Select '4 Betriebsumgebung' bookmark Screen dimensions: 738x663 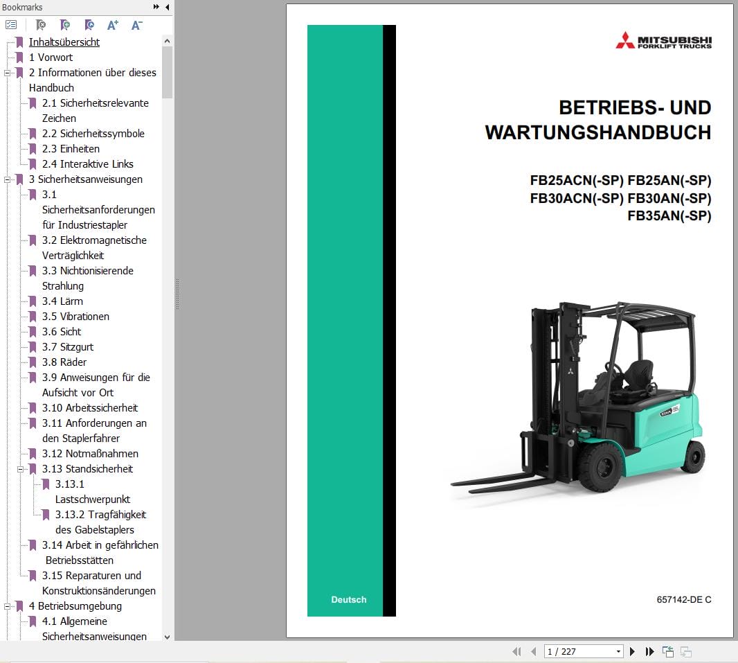(x=75, y=606)
